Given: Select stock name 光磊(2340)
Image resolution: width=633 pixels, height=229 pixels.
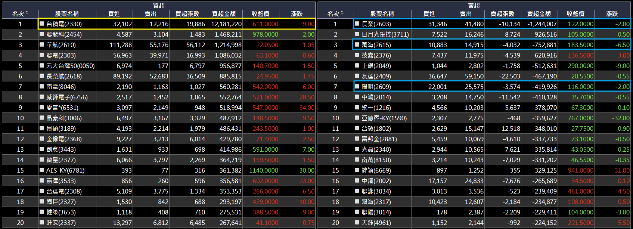Looking at the screenshot, I should (376, 149).
